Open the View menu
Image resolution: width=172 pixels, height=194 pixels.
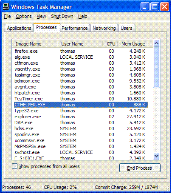pyautogui.click(x=41, y=16)
